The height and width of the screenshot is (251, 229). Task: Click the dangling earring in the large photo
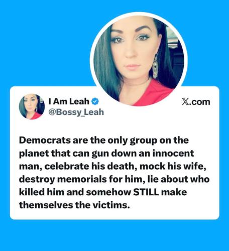click(x=155, y=66)
